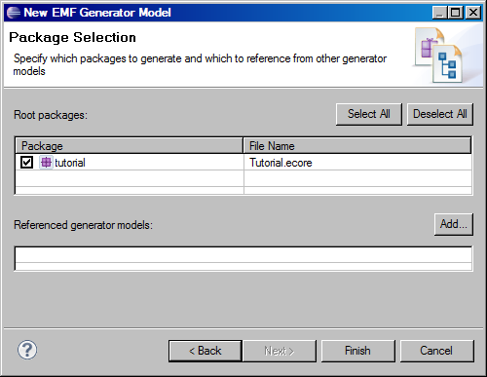Click the Tutorial.ecore file name cell
487x377 pixels.
coord(357,162)
